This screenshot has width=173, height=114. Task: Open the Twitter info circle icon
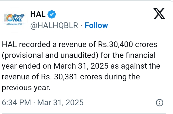(x=160, y=103)
